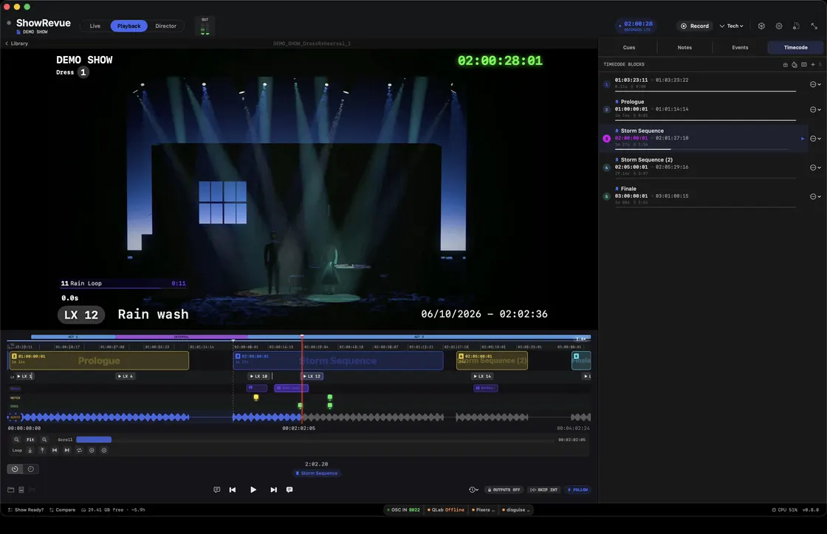Zoom in the timeline with the magnifier plus

(44, 440)
